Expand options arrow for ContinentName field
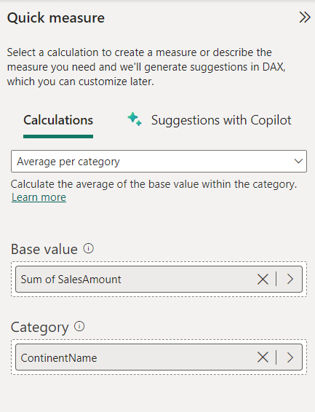Image resolution: width=315 pixels, height=412 pixels. (290, 357)
